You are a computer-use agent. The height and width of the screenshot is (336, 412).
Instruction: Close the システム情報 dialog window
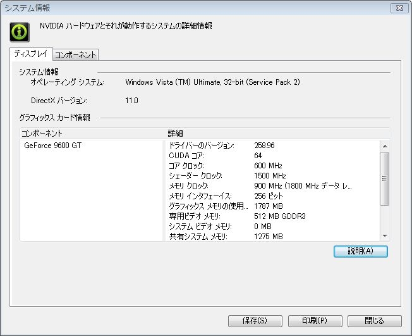pos(399,8)
